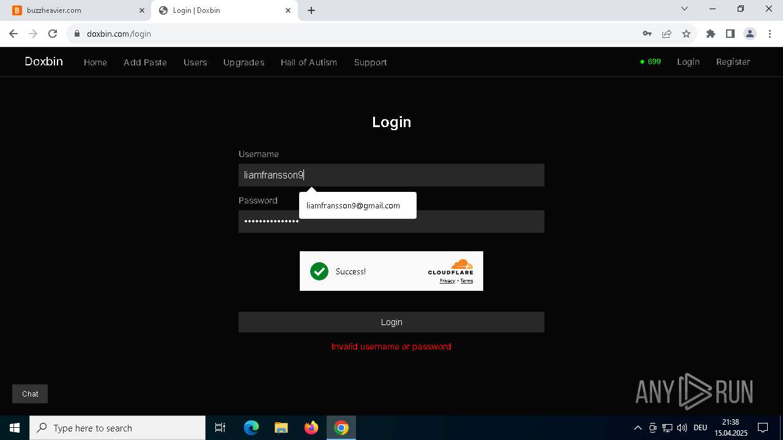Open Windows notification center
The height and width of the screenshot is (440, 783).
coord(763,428)
